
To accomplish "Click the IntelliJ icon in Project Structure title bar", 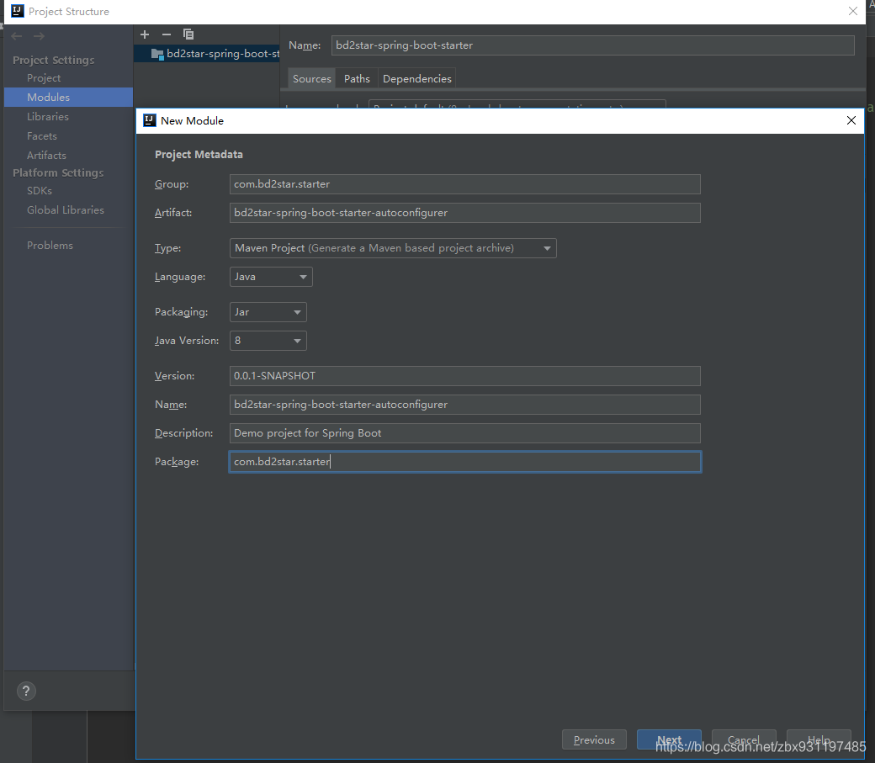I will [18, 11].
